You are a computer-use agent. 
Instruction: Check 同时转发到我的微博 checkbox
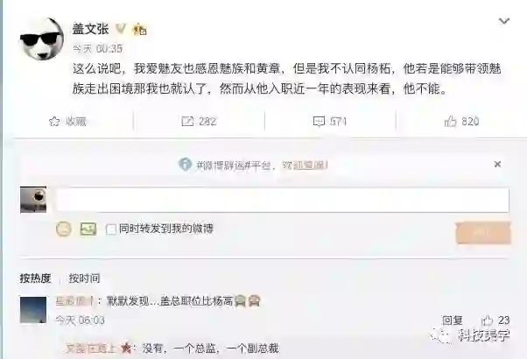point(110,229)
